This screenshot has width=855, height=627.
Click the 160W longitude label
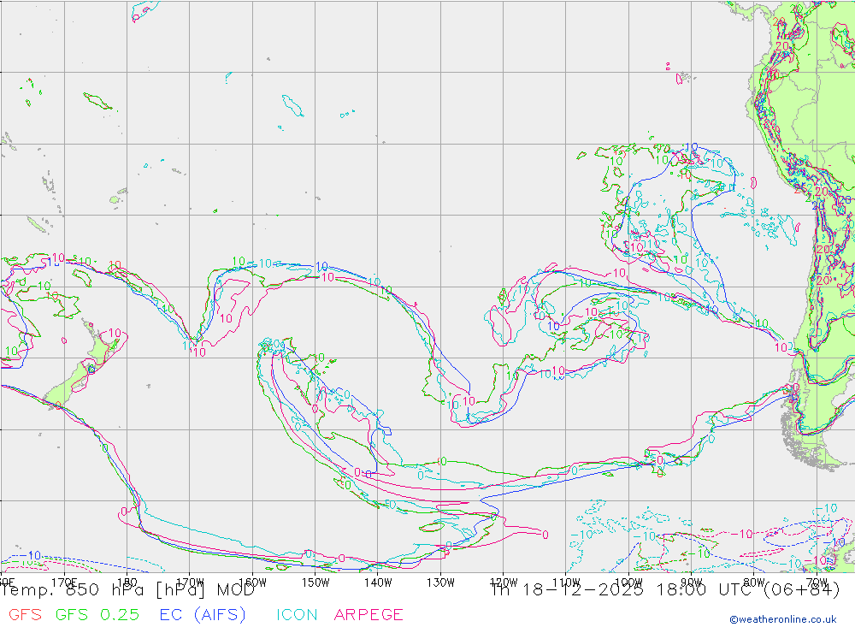tap(252, 583)
